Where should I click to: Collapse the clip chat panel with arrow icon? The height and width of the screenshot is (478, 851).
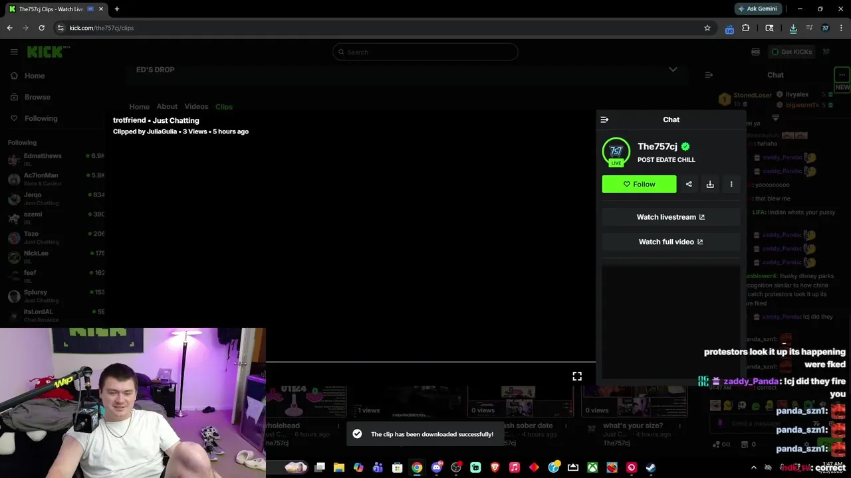tap(604, 119)
